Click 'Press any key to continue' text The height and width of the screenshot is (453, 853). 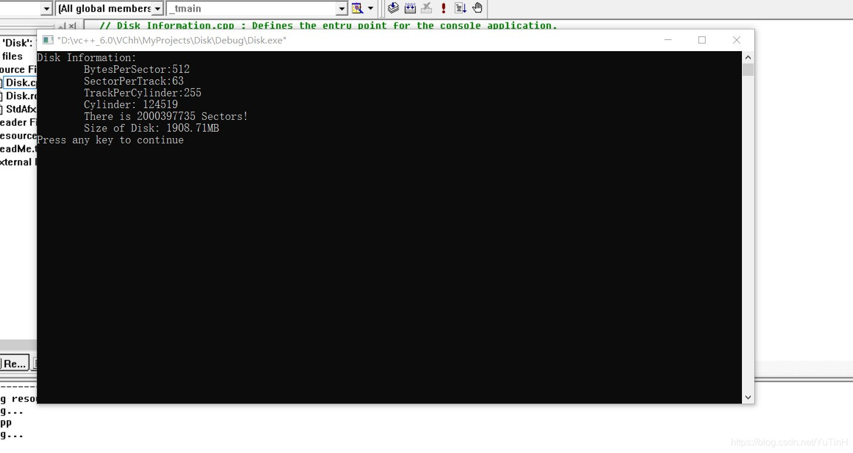click(x=110, y=140)
